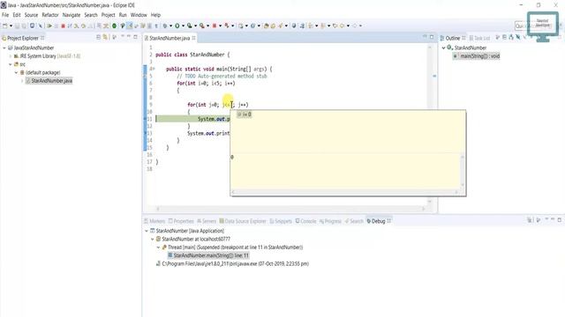Image resolution: width=565 pixels, height=317 pixels.
Task: Click the External Tools run icon
Action: pos(202,26)
